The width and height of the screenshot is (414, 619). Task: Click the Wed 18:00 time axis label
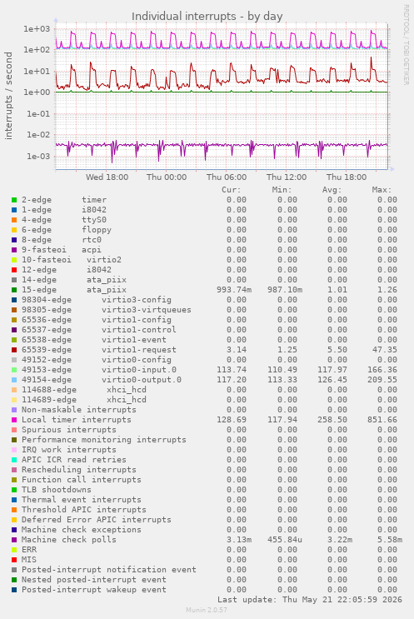click(107, 177)
